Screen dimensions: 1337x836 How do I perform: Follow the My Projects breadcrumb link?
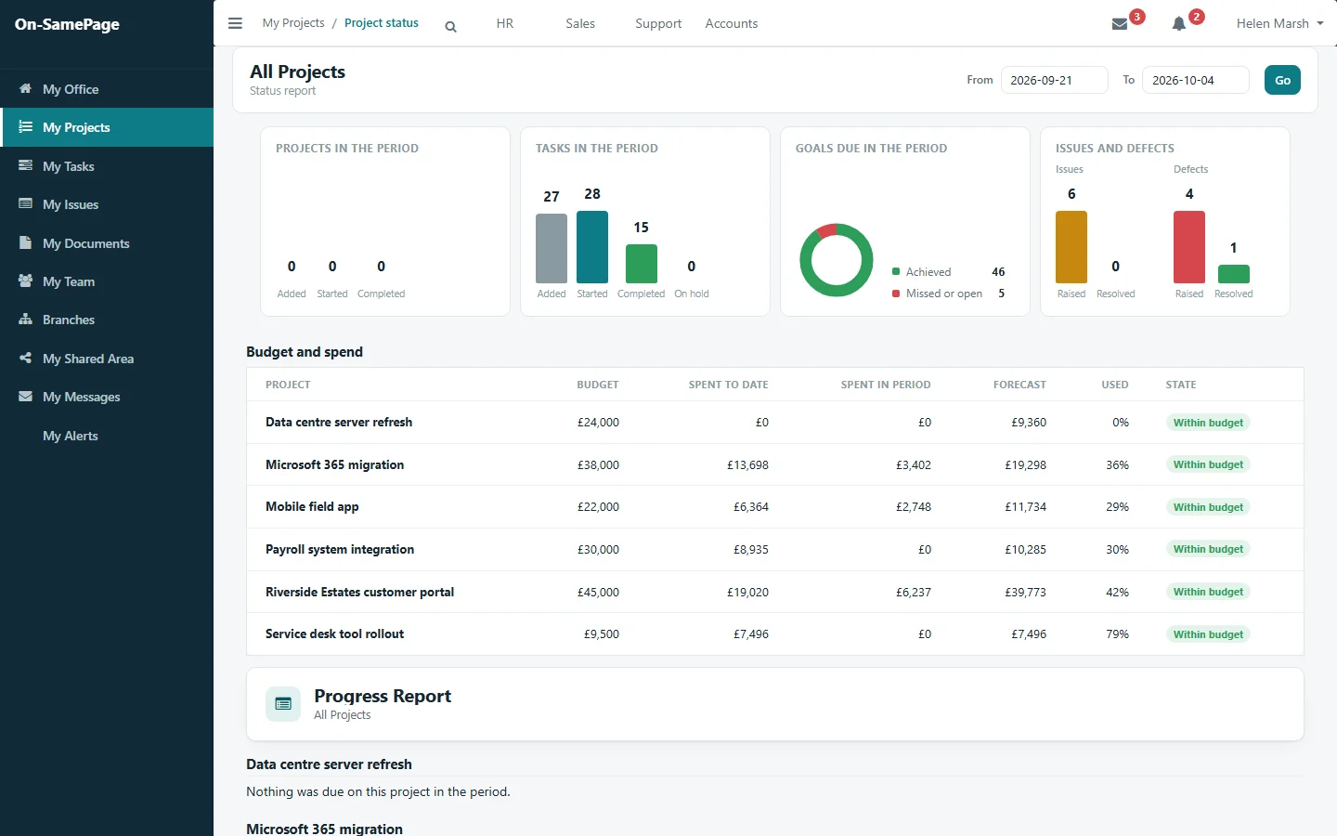[x=293, y=23]
